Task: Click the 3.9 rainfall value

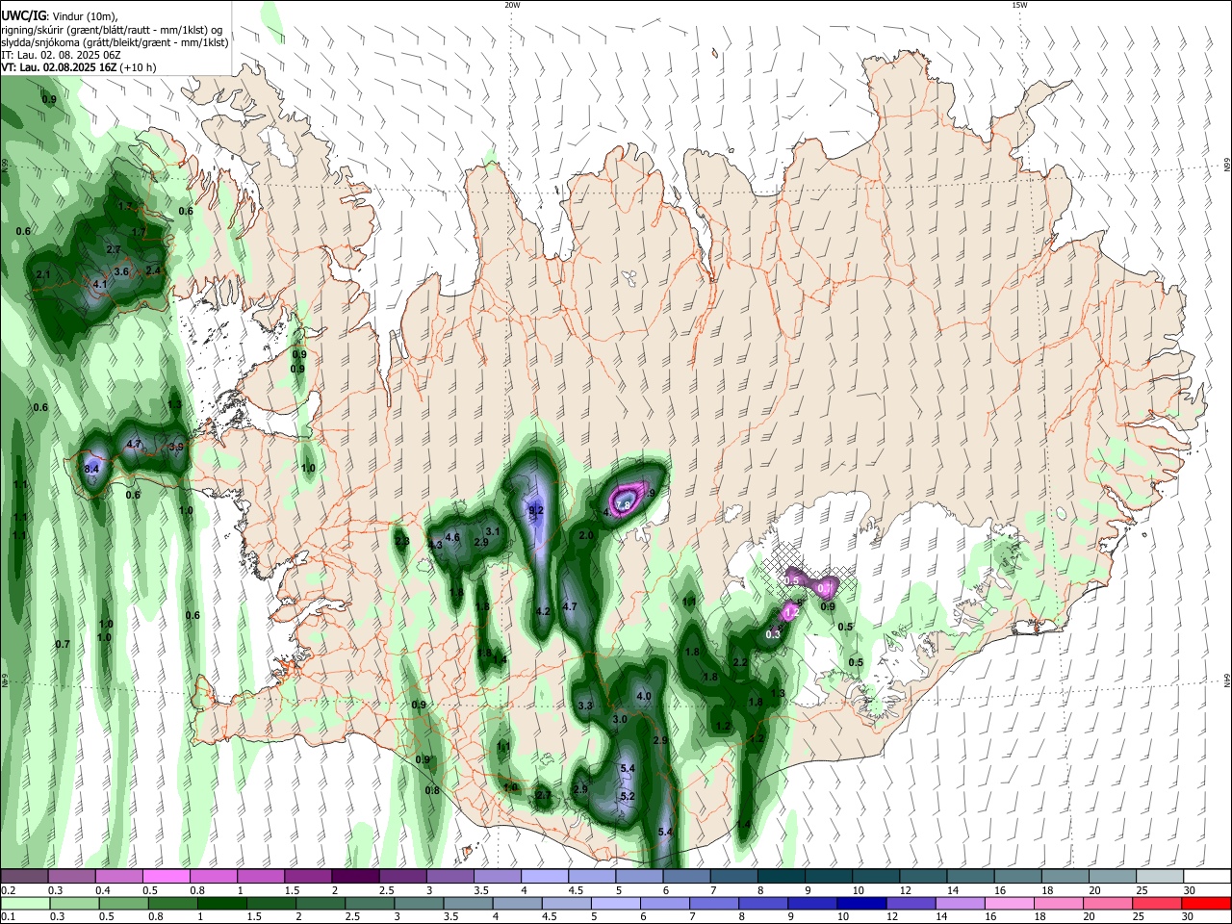Action: pyautogui.click(x=176, y=448)
